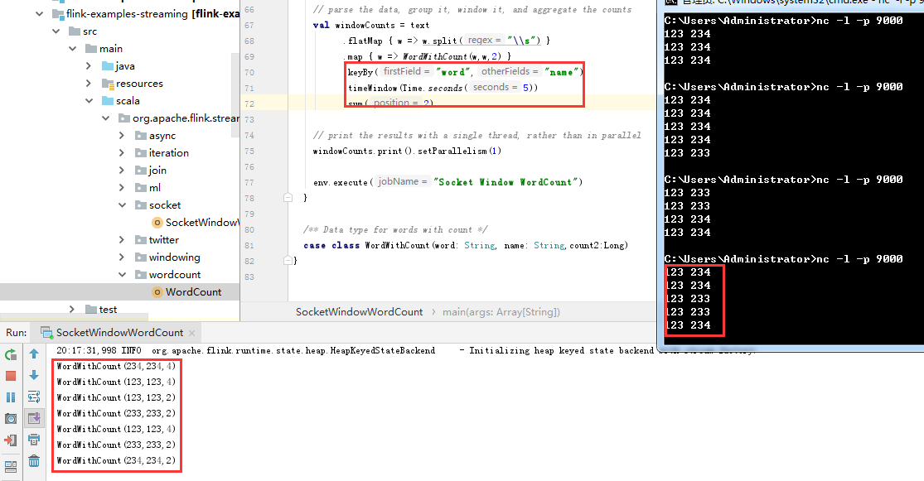Select the SocketWindowWordCount run tab

pyautogui.click(x=119, y=333)
